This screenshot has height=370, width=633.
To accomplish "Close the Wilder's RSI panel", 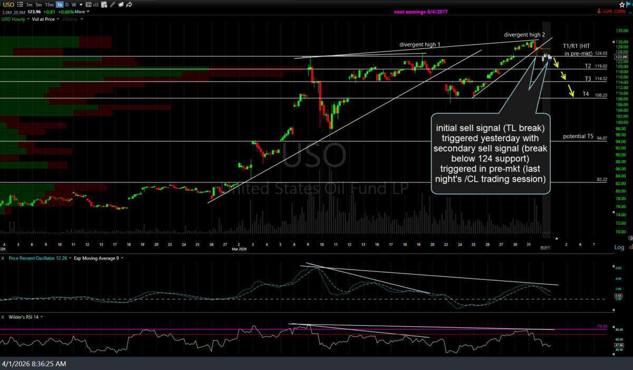I will (x=3, y=317).
